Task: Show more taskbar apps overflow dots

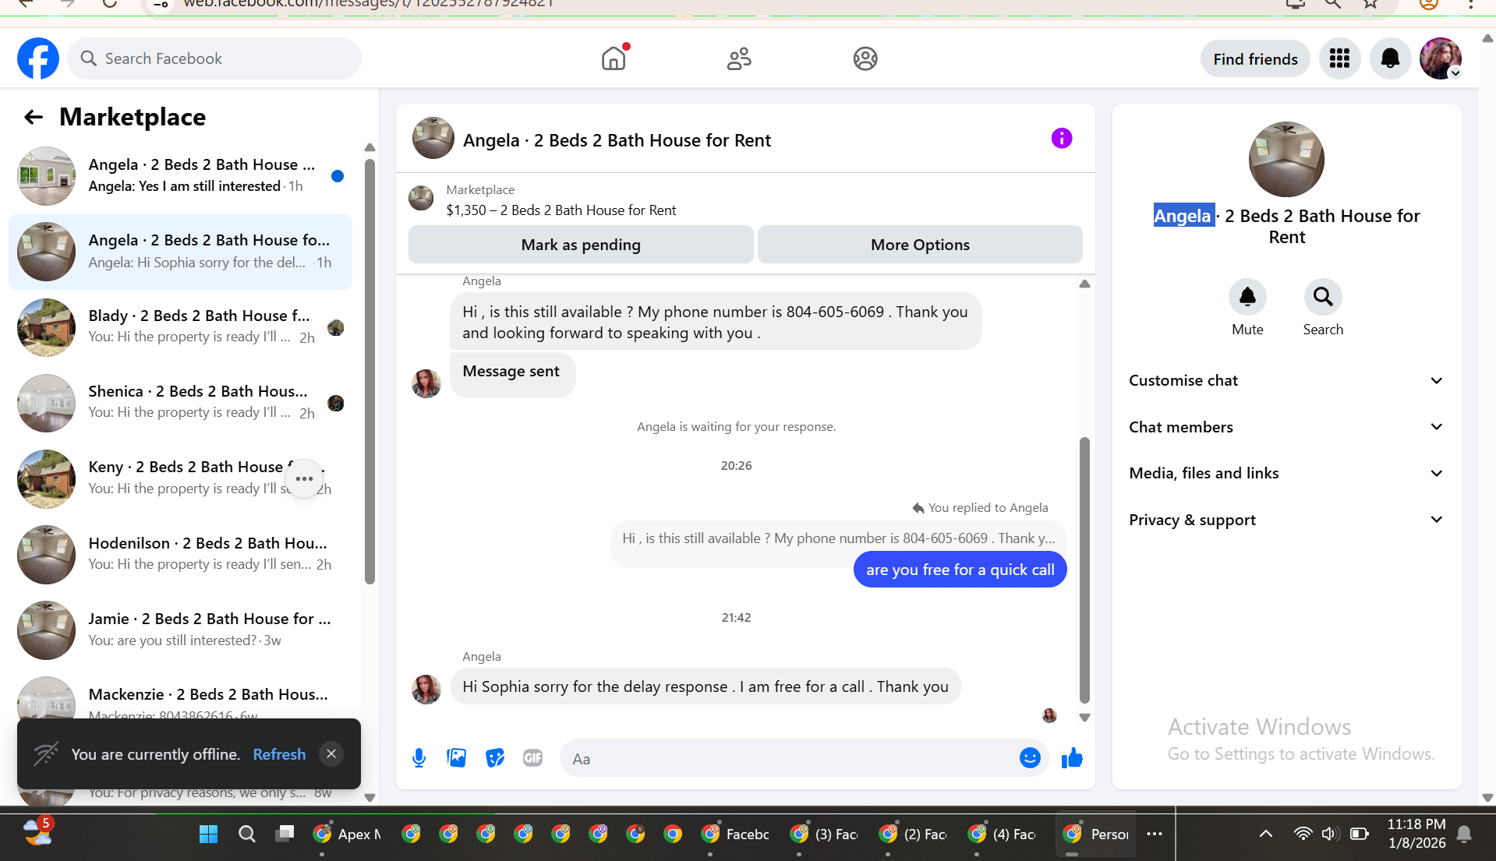Action: (1155, 834)
